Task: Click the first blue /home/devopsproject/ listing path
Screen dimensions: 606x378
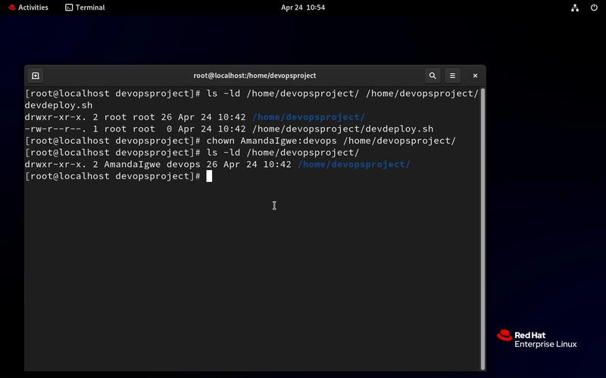Action: point(308,117)
